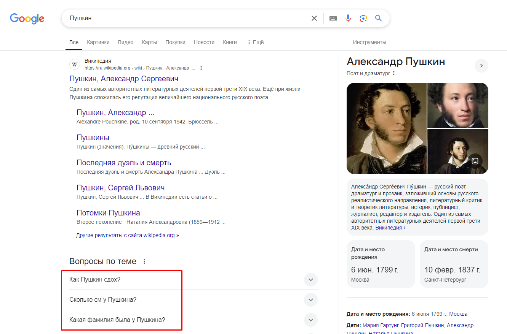The image size is (507, 334).
Task: Open three-dot menu next to Поэт и драматург
Action: [x=394, y=73]
